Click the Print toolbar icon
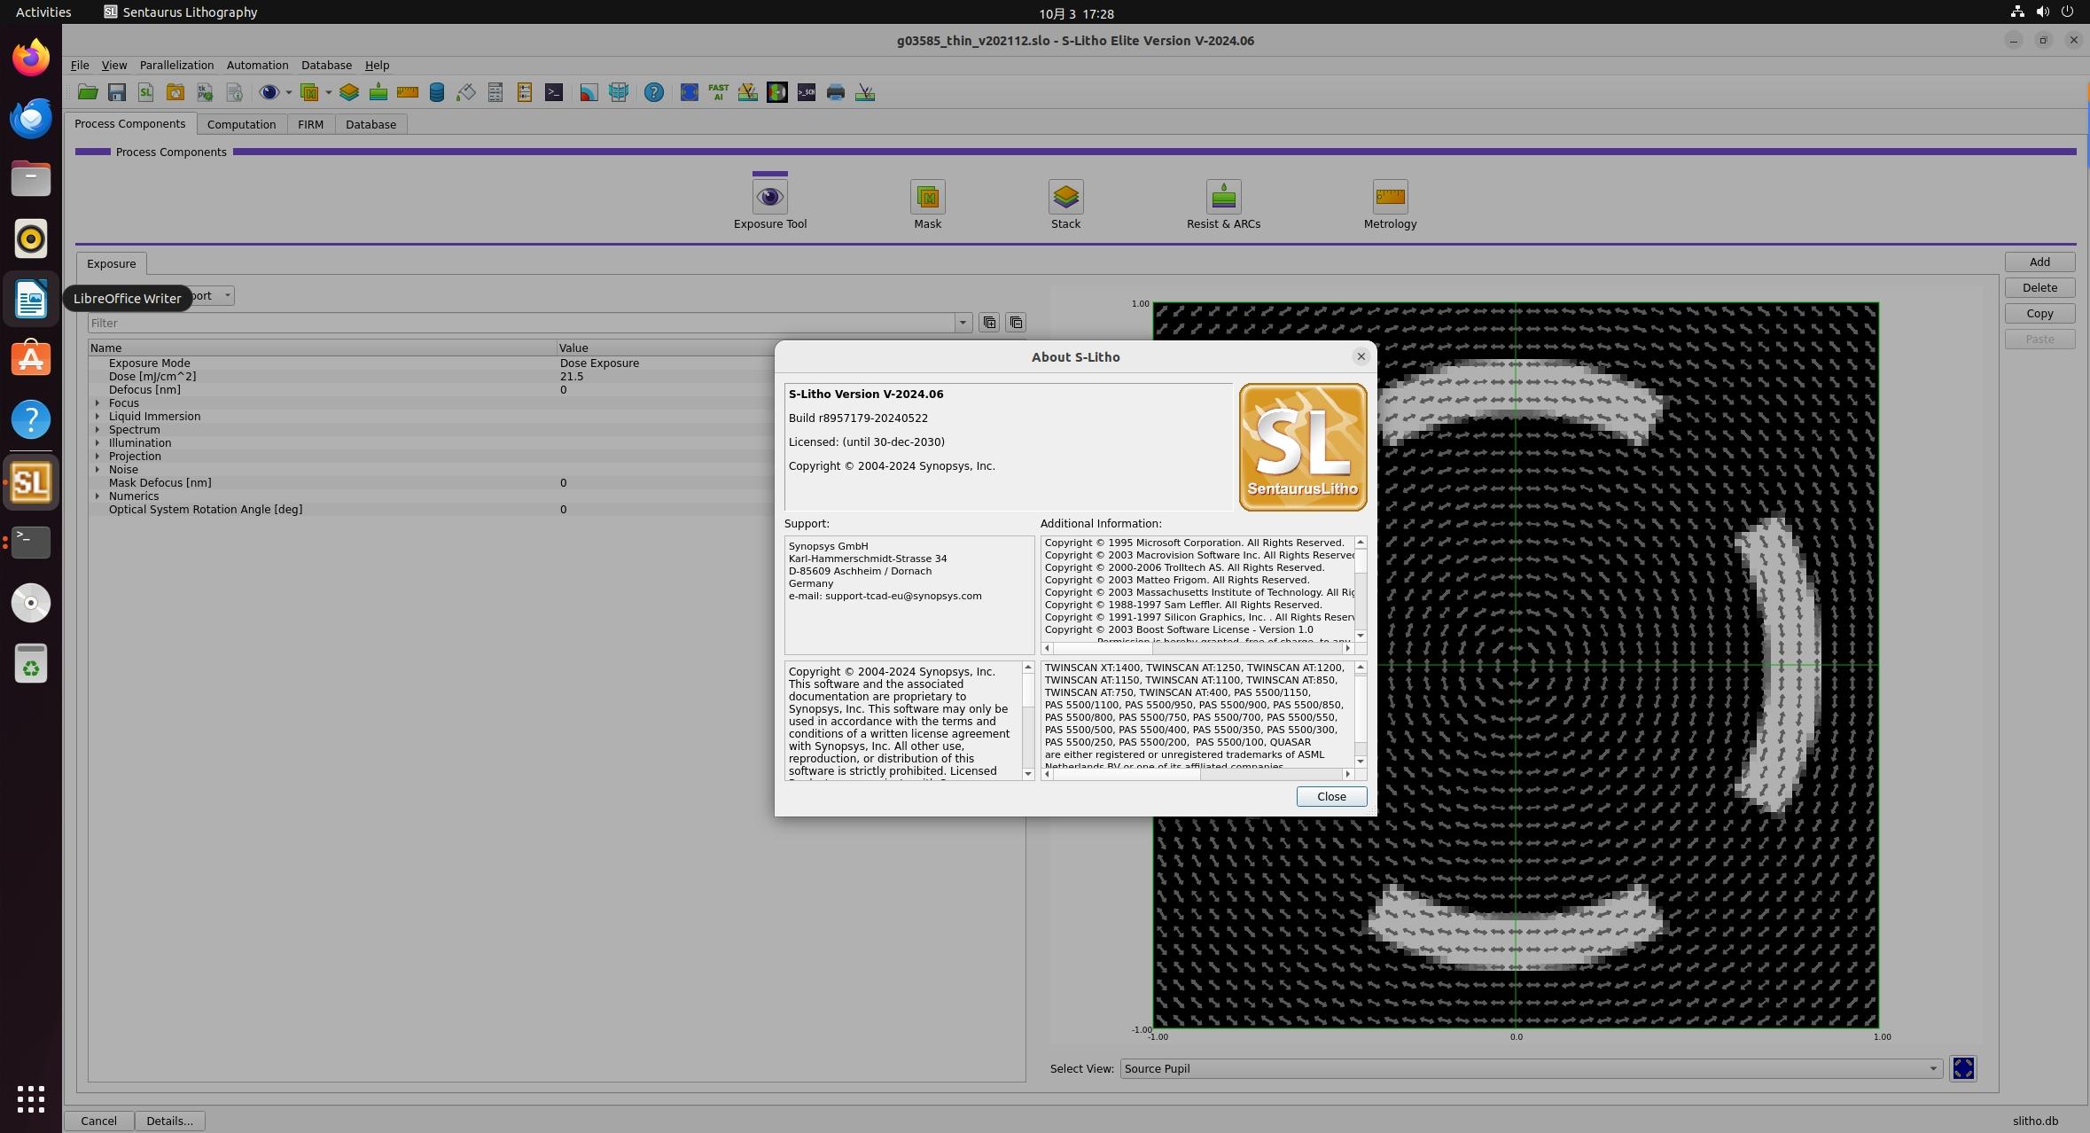2090x1133 pixels. (834, 91)
